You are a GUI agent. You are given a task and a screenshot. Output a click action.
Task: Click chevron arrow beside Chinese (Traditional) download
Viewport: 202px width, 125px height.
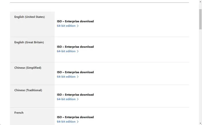click(78, 99)
